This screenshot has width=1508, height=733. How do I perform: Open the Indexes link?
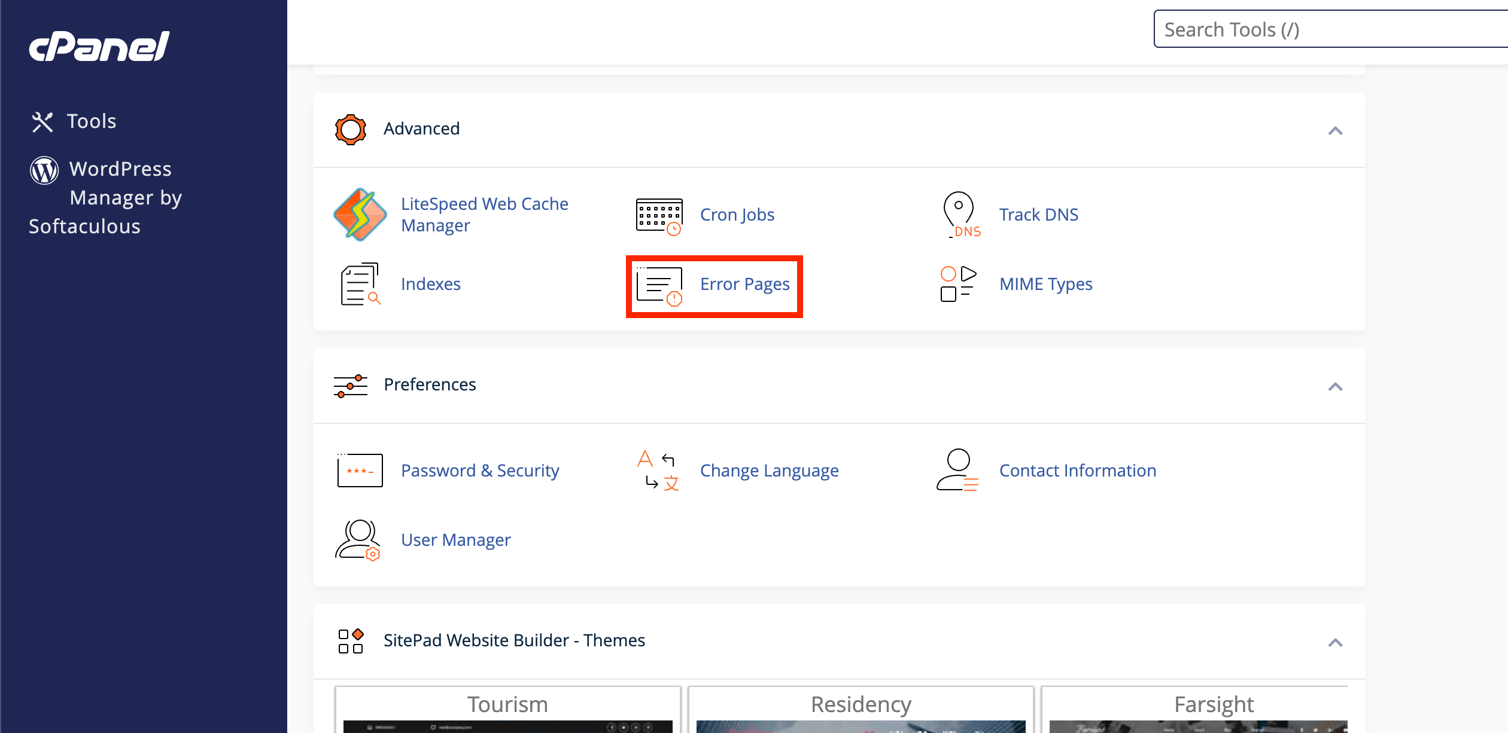(x=431, y=284)
